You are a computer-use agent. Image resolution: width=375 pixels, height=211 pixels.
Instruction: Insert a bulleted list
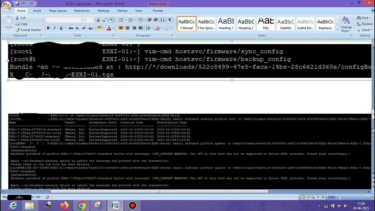tap(121, 20)
